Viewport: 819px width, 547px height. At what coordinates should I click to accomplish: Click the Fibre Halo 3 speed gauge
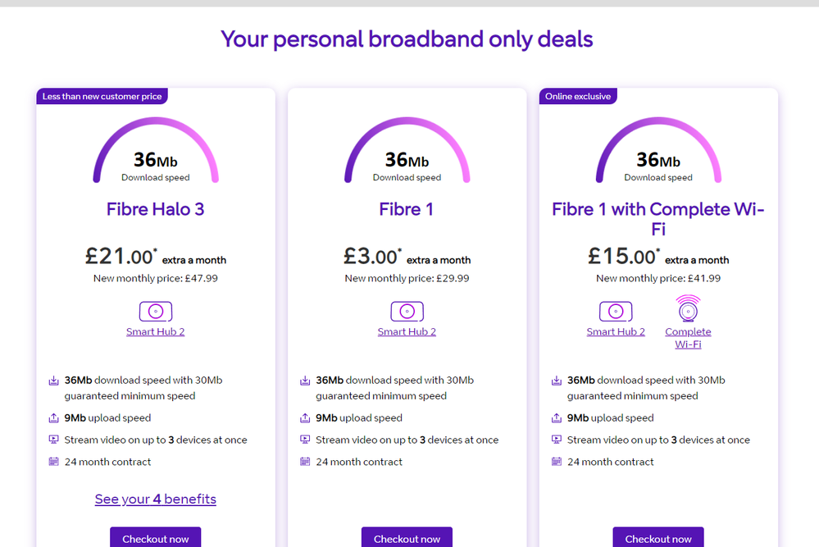coord(156,152)
